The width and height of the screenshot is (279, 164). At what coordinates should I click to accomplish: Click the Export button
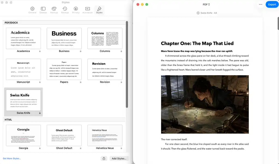click(x=272, y=4)
